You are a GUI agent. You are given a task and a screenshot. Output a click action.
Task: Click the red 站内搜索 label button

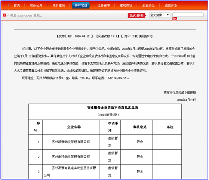(136, 15)
